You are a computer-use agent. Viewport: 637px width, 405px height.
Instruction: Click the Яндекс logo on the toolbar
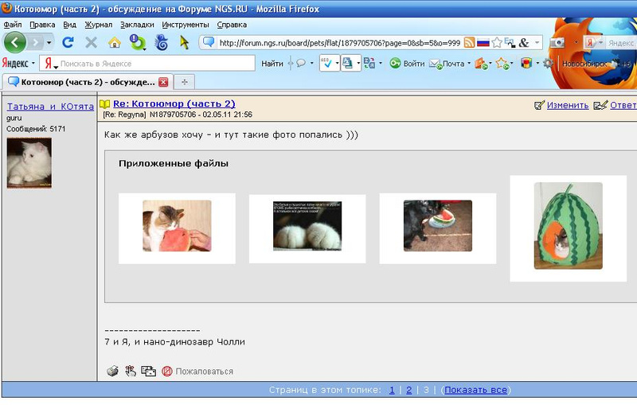point(15,63)
